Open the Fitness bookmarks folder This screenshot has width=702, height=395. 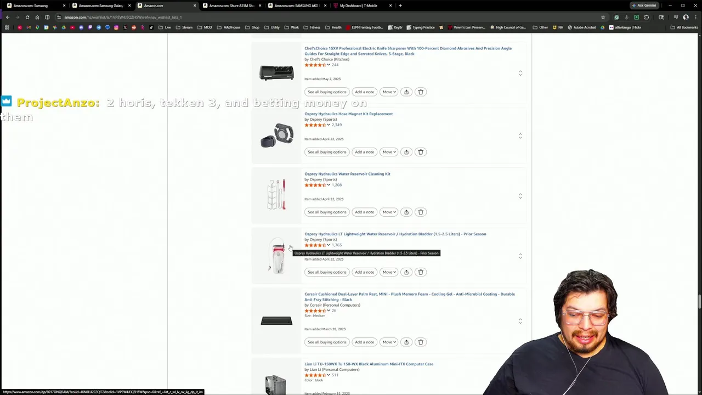pos(312,27)
